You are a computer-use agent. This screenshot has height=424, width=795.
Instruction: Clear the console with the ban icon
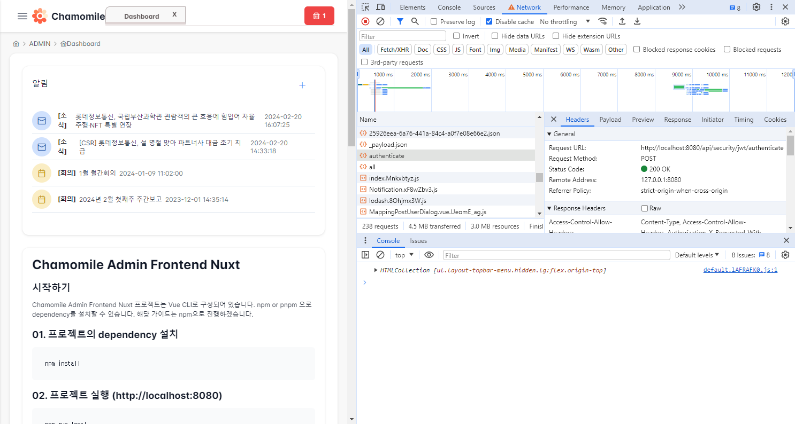[380, 255]
